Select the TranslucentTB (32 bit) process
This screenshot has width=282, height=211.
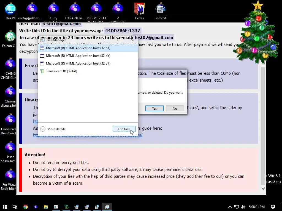click(88, 71)
